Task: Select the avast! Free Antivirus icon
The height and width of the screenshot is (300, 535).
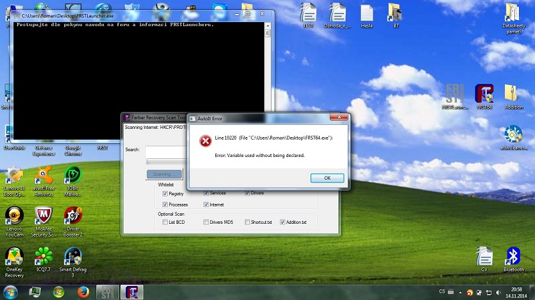Action: tap(43, 181)
